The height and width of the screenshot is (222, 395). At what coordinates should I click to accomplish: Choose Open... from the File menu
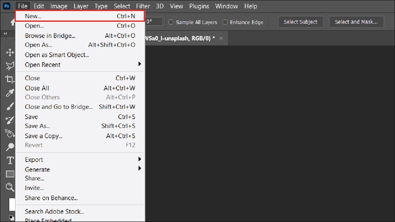click(x=80, y=26)
